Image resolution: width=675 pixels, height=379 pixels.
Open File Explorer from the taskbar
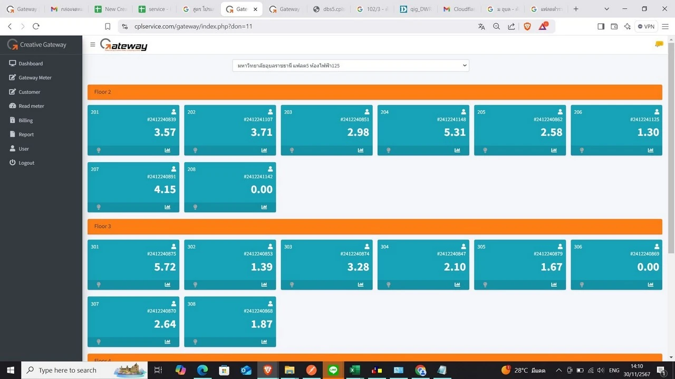[289, 370]
